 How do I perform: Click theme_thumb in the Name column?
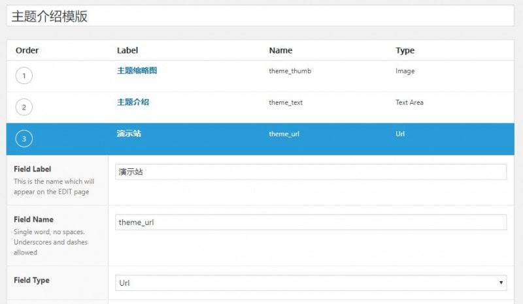coord(290,71)
